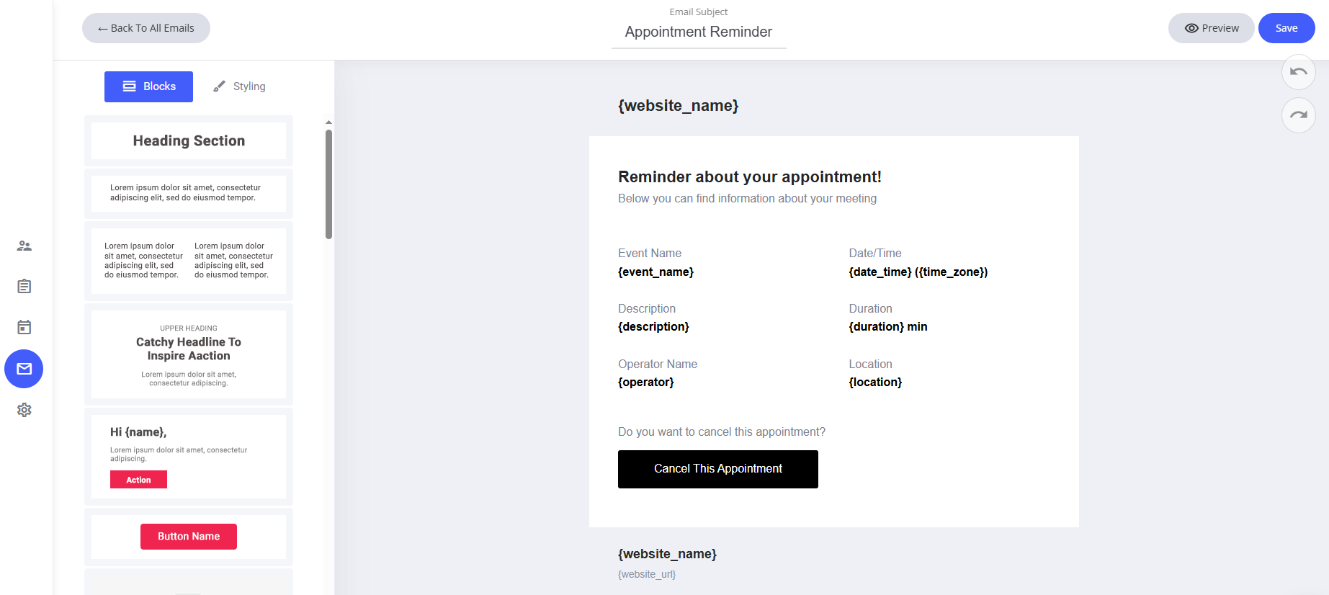Screen dimensions: 1329x595
Task: Click the blocks panel scrollbar up arrow
Action: pos(328,122)
